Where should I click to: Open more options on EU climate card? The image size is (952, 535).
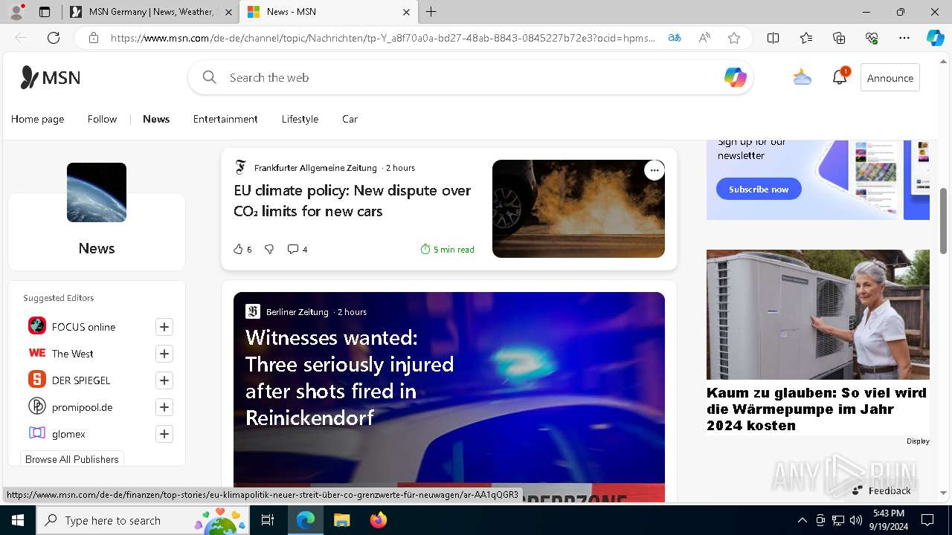(654, 170)
